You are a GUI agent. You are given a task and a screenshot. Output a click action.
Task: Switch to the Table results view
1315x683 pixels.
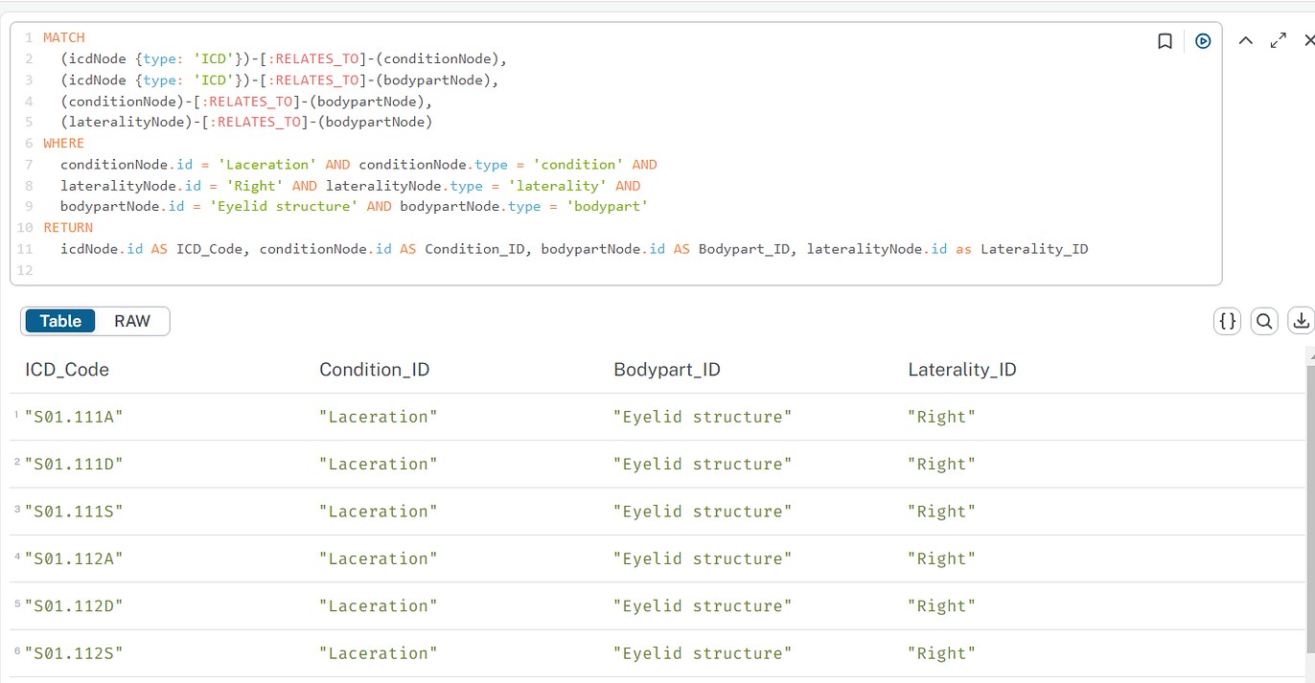[60, 321]
